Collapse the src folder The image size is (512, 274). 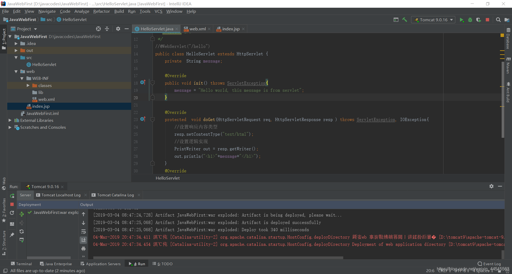coord(16,57)
